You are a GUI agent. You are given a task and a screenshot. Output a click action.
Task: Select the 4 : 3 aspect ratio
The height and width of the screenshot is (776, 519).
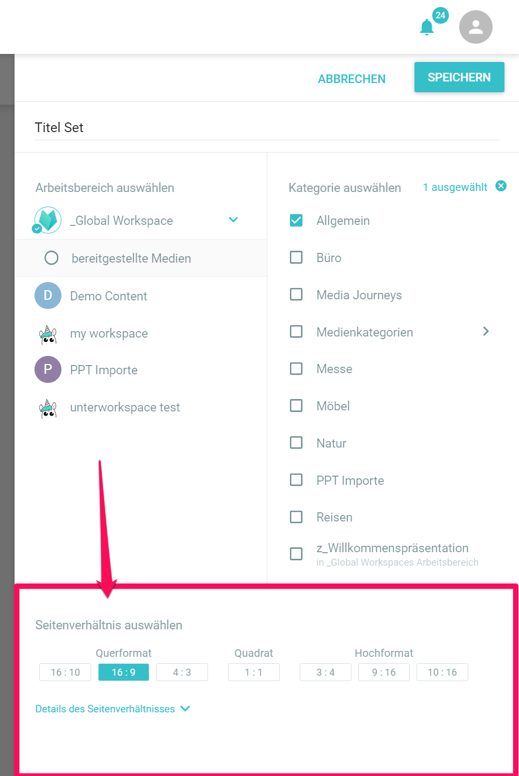pyautogui.click(x=182, y=672)
